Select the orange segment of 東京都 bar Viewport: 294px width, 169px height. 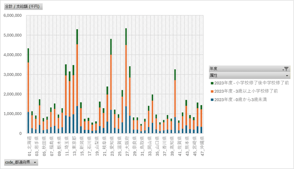[x=77, y=74]
